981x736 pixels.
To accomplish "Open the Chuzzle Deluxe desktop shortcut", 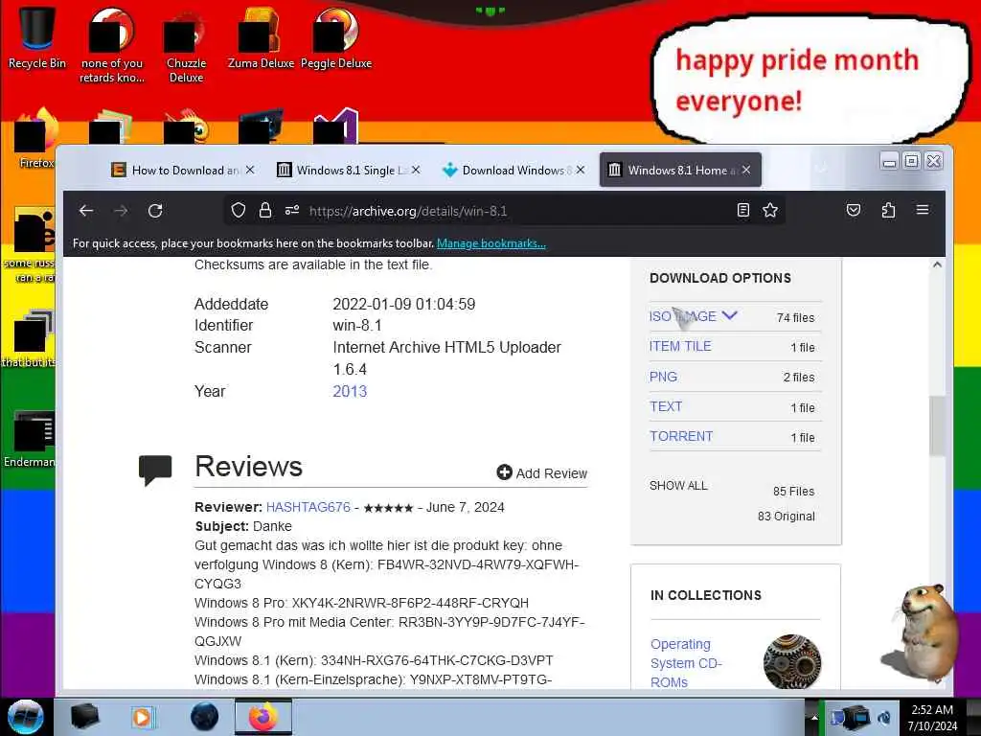I will [x=186, y=45].
